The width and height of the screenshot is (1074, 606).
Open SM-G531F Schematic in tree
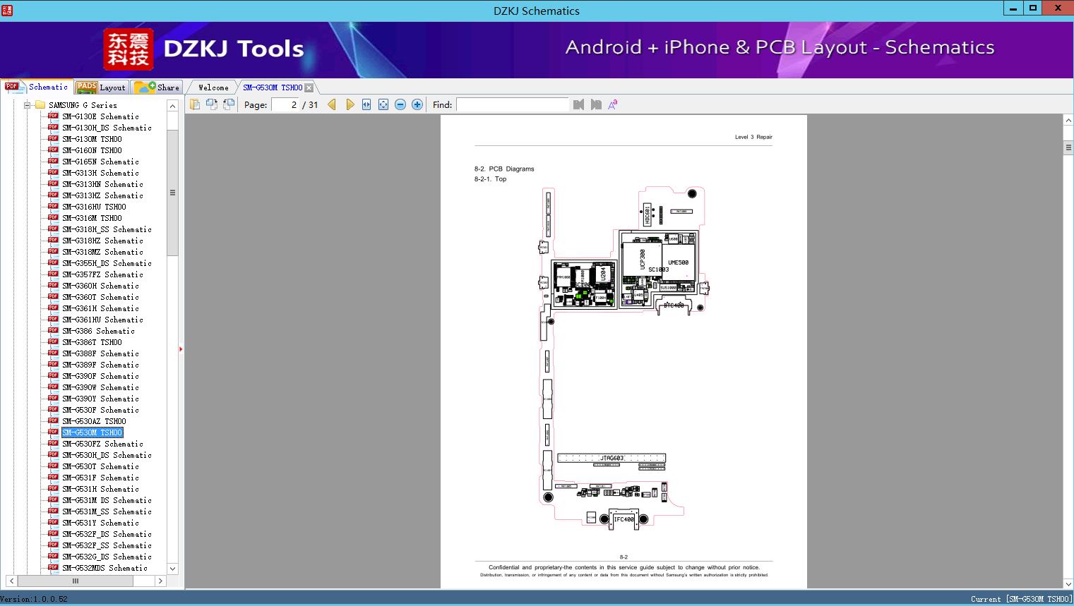coord(100,478)
